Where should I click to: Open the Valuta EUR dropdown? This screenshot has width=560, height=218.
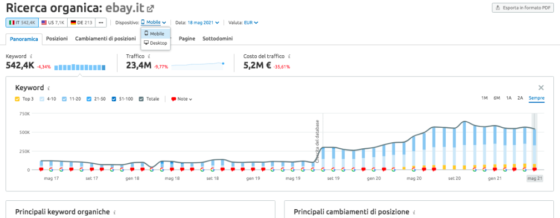pyautogui.click(x=251, y=23)
